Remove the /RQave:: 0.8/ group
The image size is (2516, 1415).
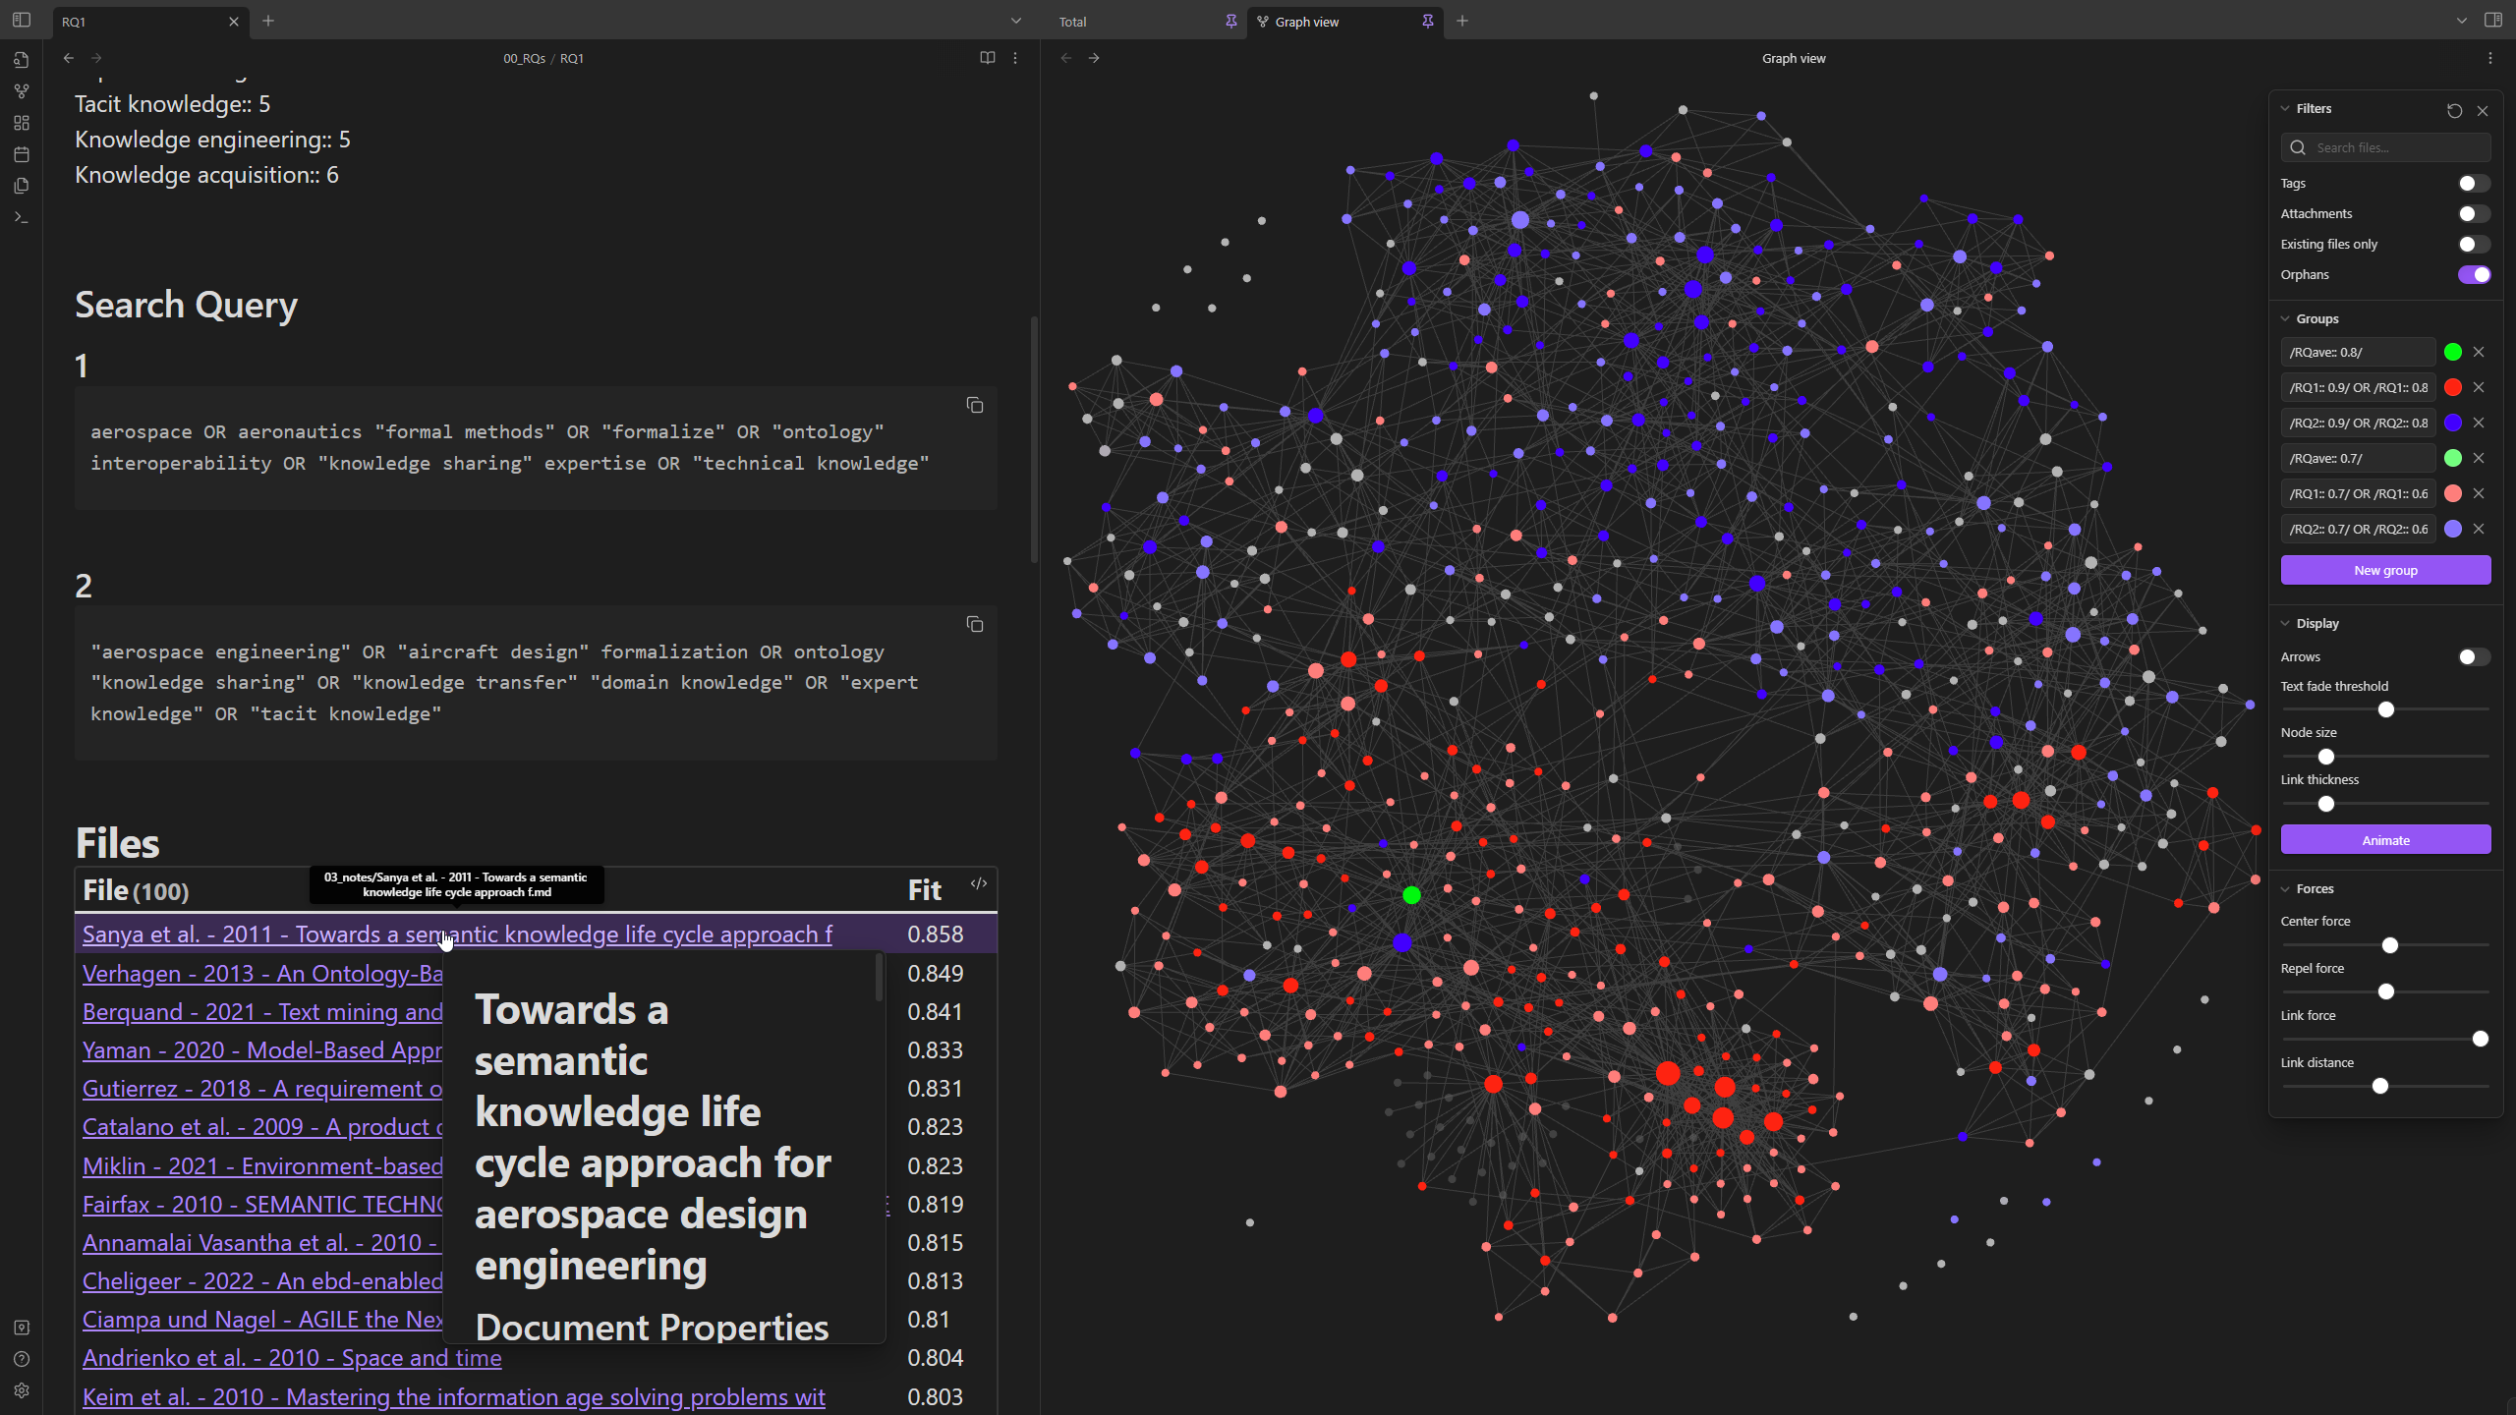(2479, 352)
